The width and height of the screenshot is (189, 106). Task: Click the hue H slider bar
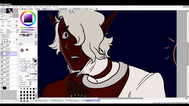click(x=27, y=28)
